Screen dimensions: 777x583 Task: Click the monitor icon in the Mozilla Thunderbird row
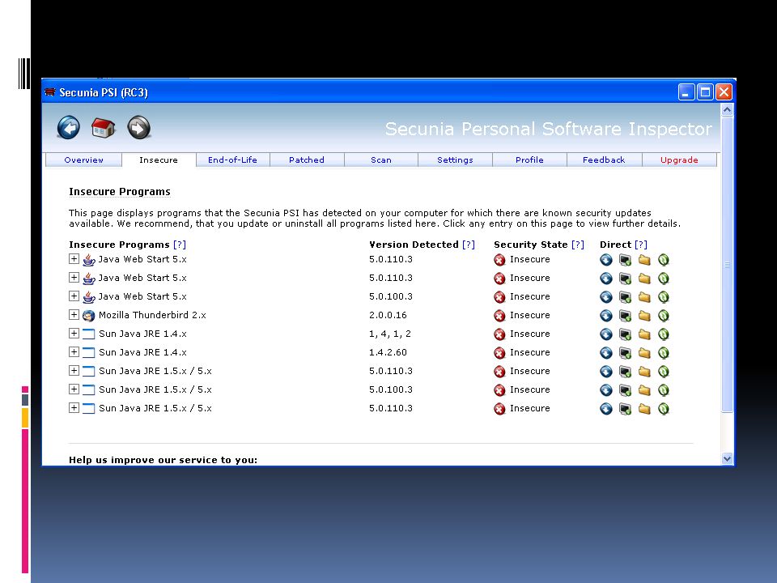[x=625, y=315]
